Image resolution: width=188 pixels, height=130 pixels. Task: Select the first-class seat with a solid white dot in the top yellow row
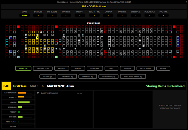(41, 32)
